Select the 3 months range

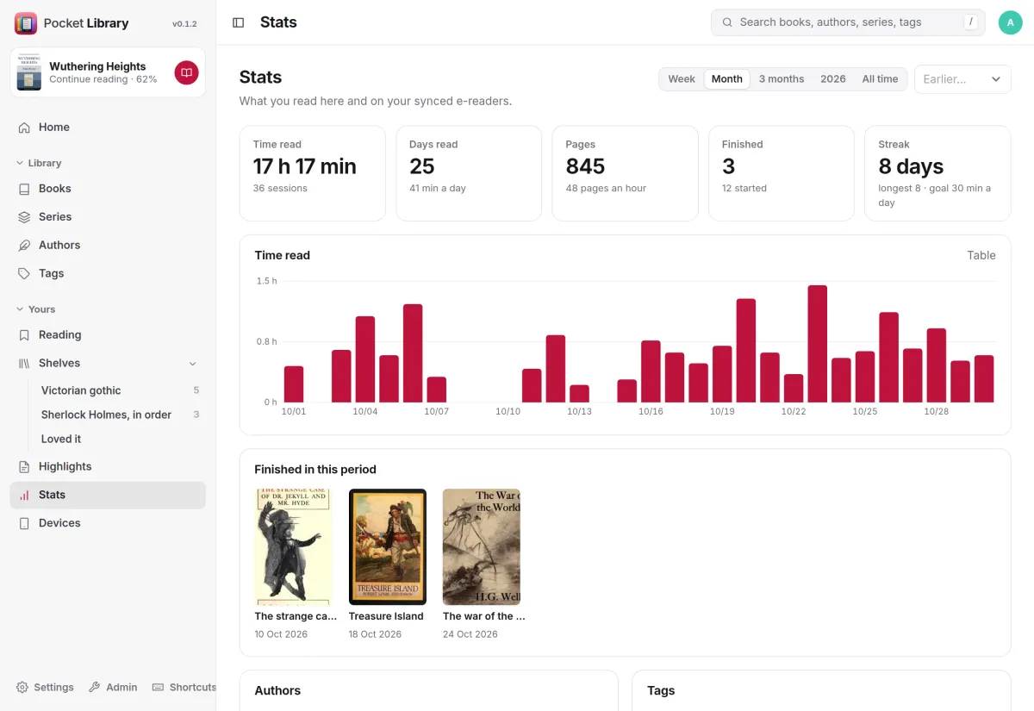(782, 79)
